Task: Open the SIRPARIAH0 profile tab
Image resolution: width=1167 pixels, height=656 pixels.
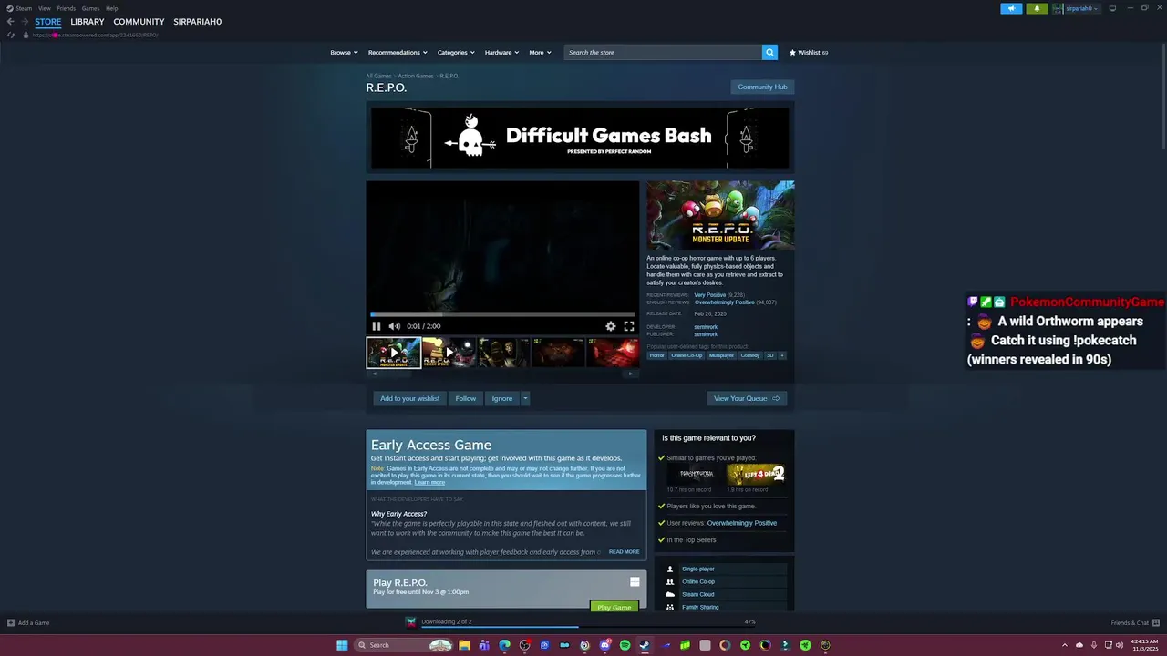Action: [x=198, y=21]
